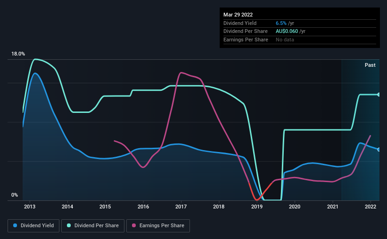This screenshot has width=387, height=239.
Task: Click the teal Dividend Per Share legend dot
Action: 69,225
